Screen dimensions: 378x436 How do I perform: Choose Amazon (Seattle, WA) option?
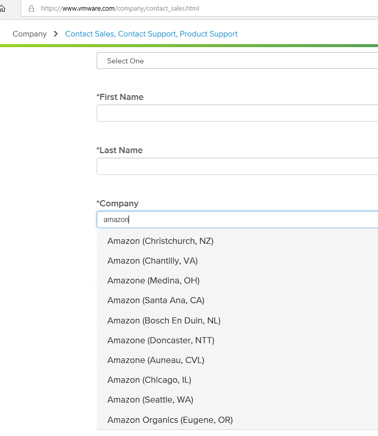[x=237, y=399]
